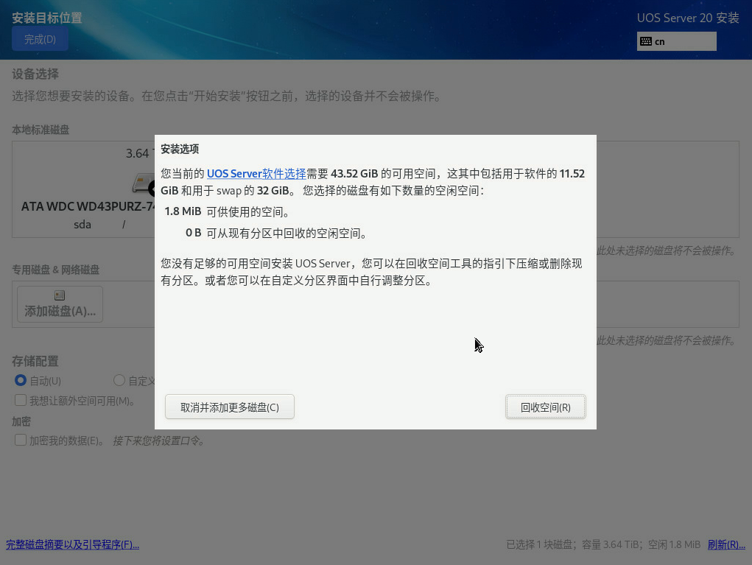The width and height of the screenshot is (752, 565).
Task: Click the 回收空间(R) reclaim space button
Action: click(545, 407)
